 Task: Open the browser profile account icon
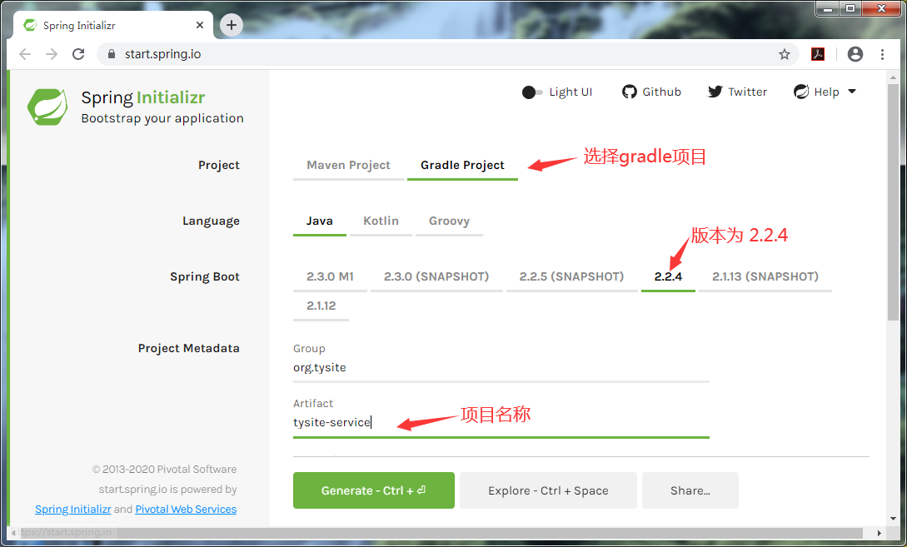pos(855,53)
